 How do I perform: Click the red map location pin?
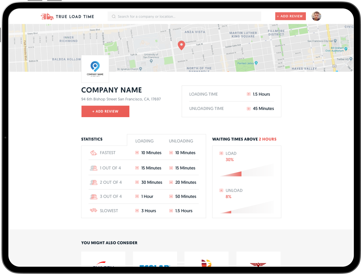[181, 45]
